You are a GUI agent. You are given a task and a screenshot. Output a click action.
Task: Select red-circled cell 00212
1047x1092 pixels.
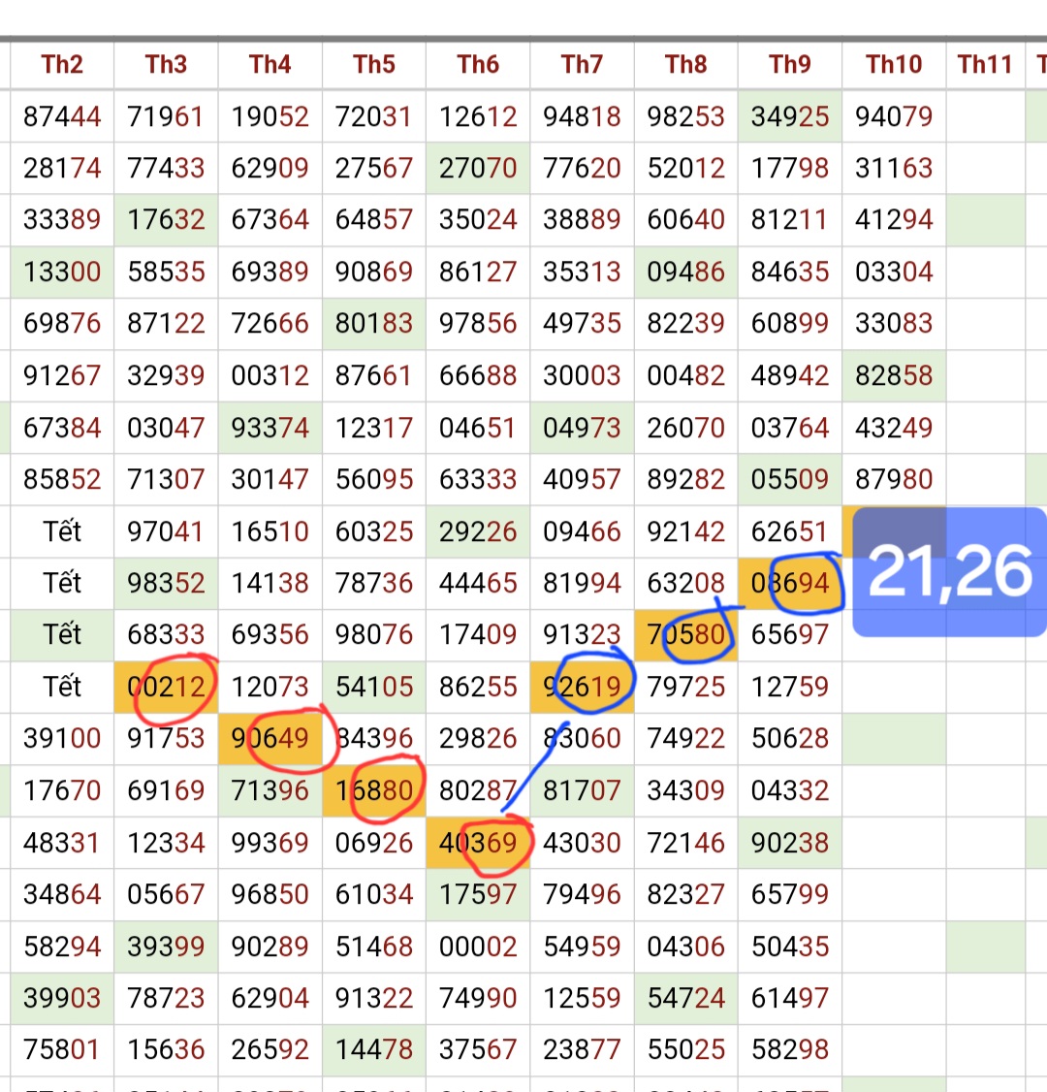click(x=167, y=688)
